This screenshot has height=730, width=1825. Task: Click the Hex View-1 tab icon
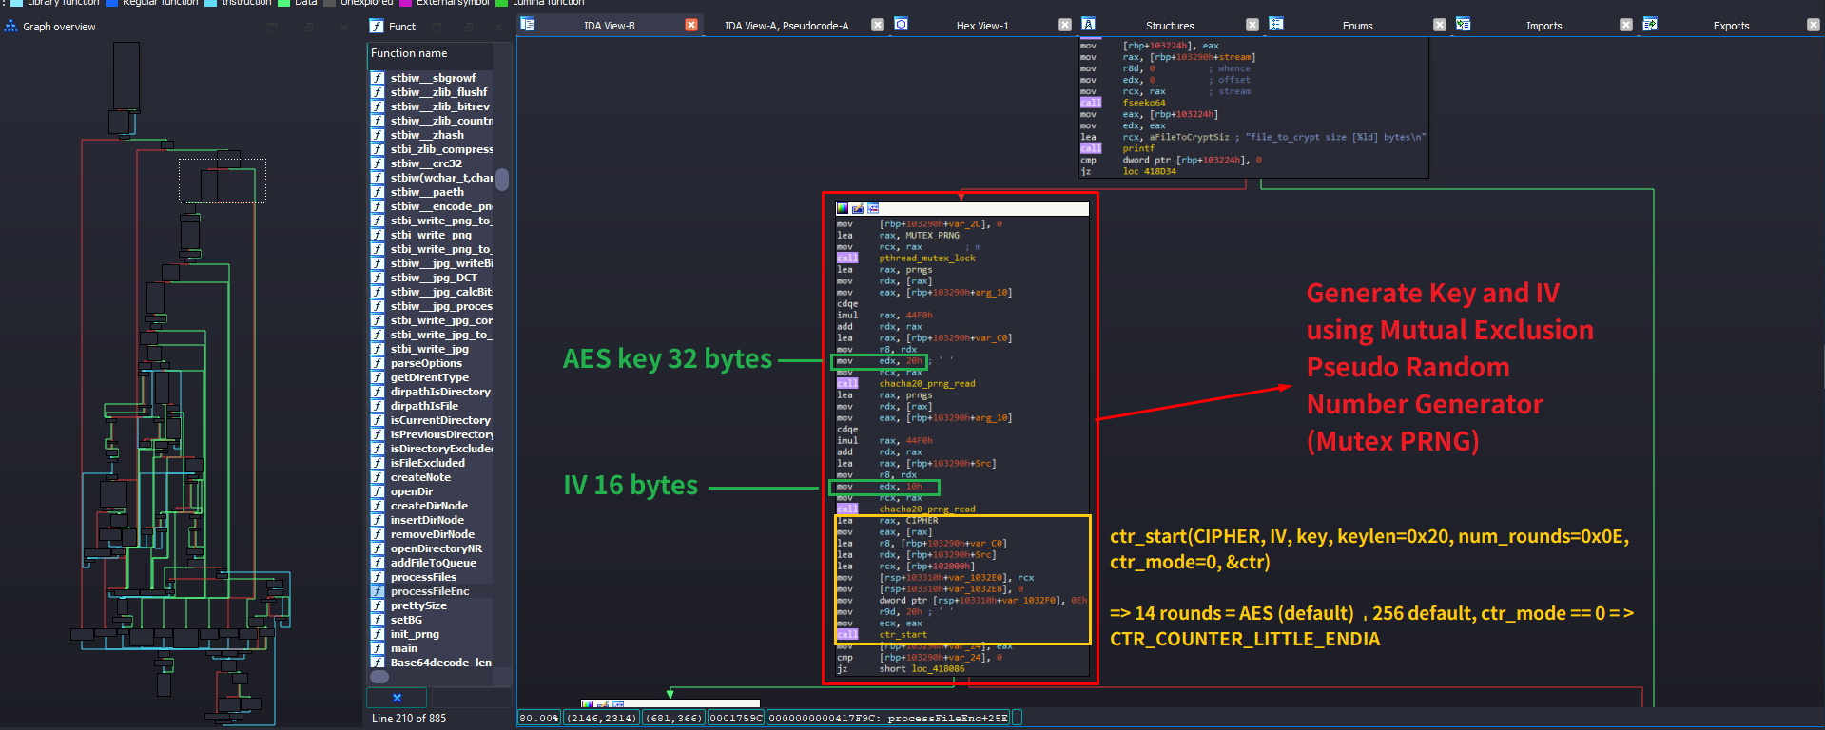[901, 25]
